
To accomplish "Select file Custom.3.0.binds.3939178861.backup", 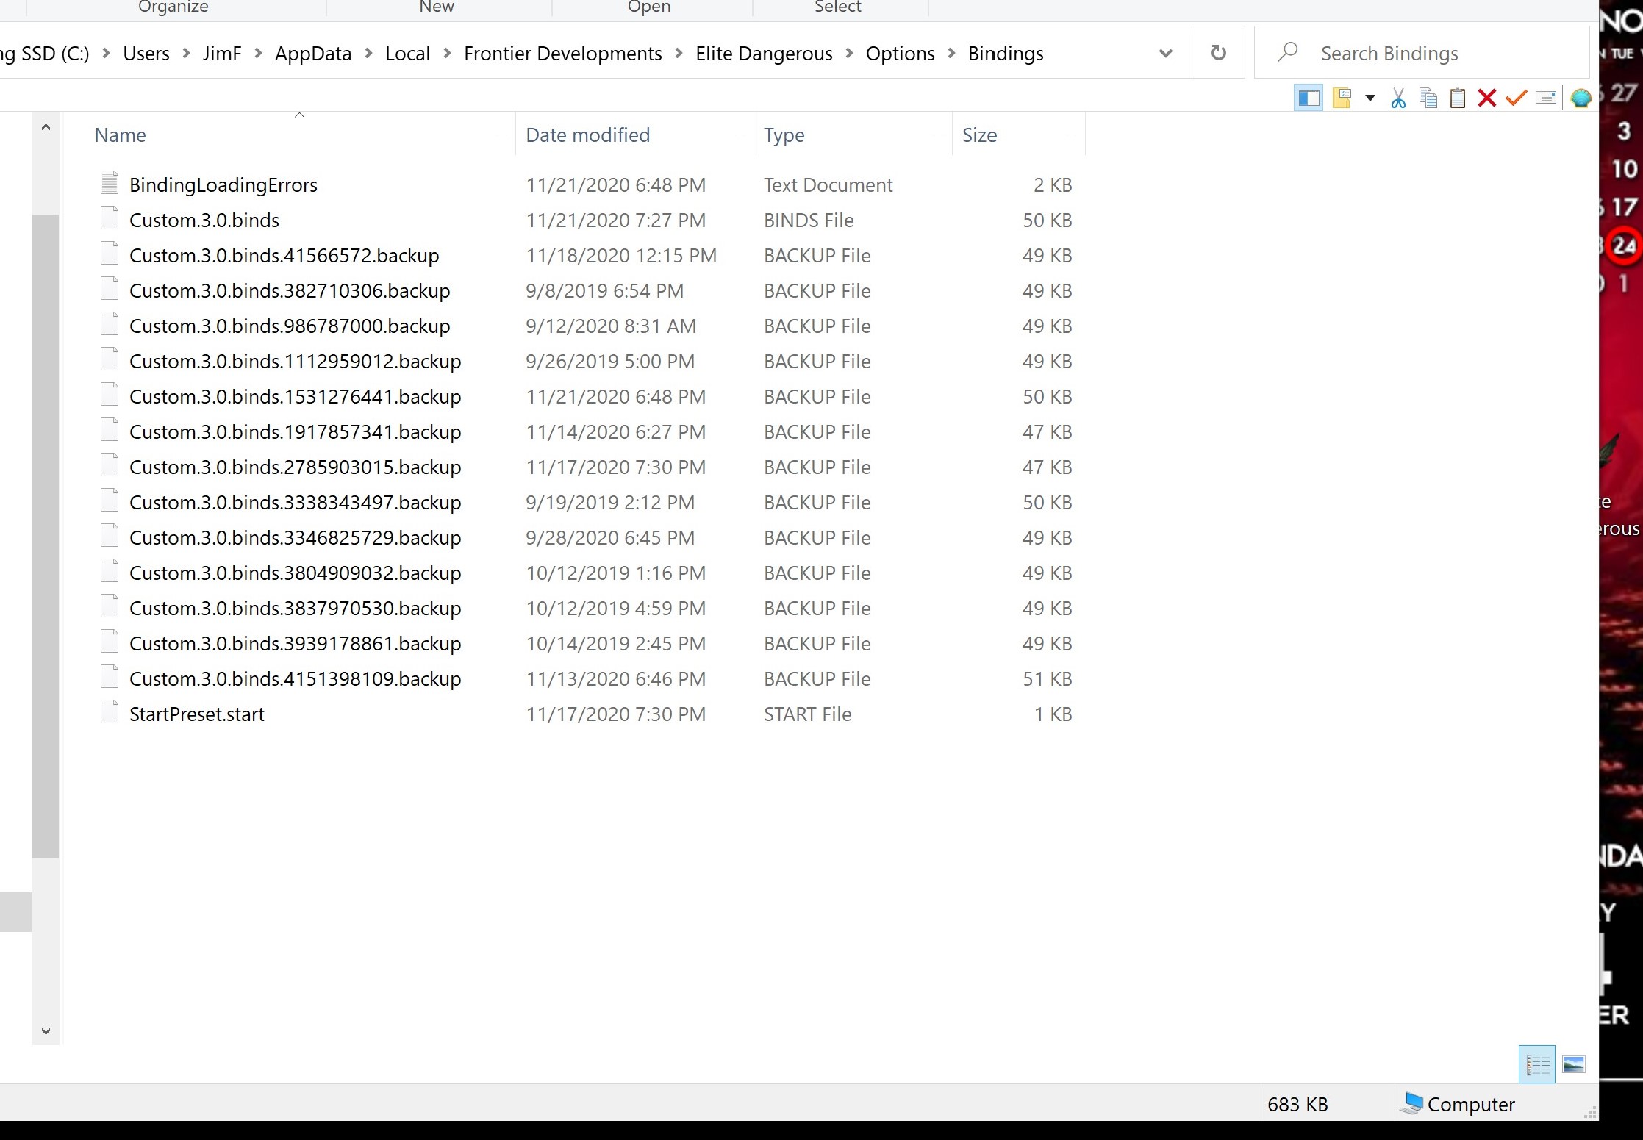I will [295, 643].
